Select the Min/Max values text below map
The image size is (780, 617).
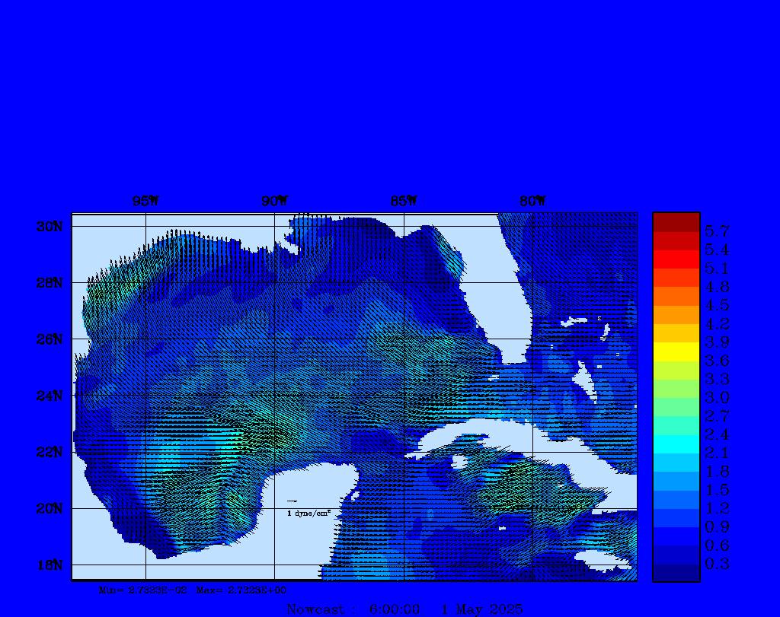[193, 590]
